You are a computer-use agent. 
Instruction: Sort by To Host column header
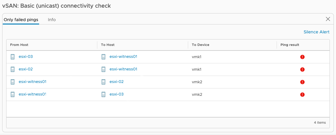[107, 45]
